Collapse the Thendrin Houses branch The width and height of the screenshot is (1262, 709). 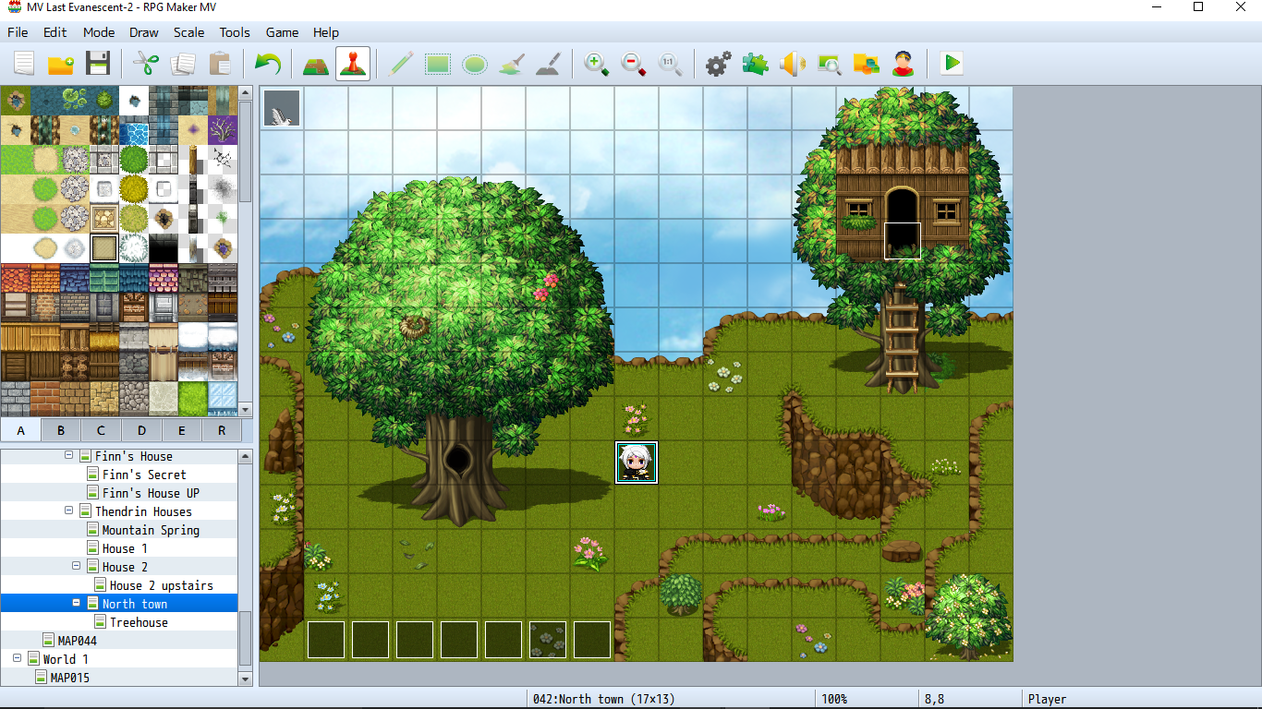point(69,511)
